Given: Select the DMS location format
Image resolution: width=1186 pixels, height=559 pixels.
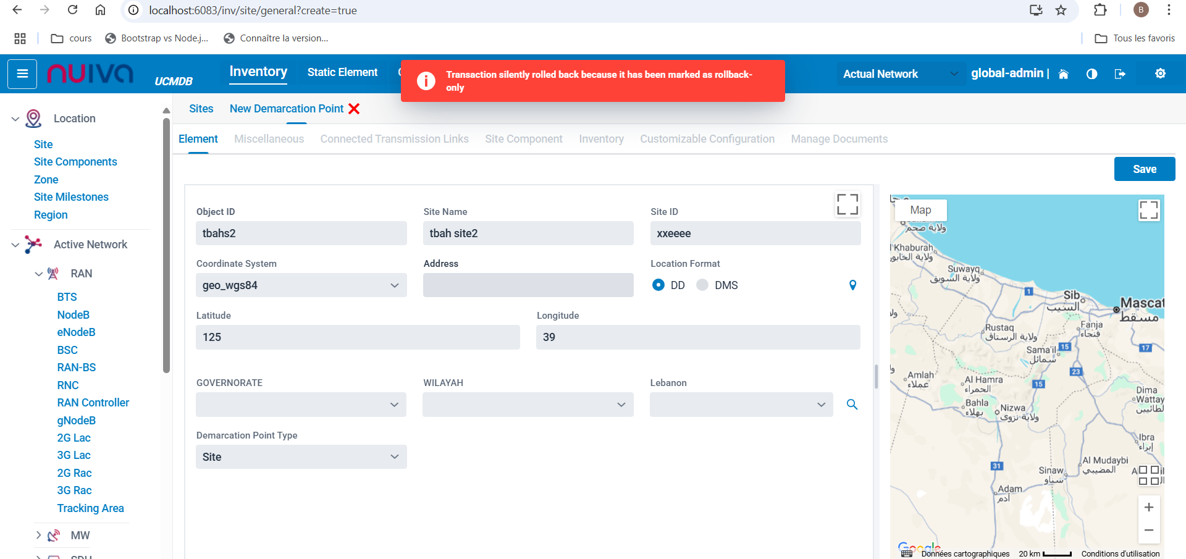Looking at the screenshot, I should [x=702, y=285].
